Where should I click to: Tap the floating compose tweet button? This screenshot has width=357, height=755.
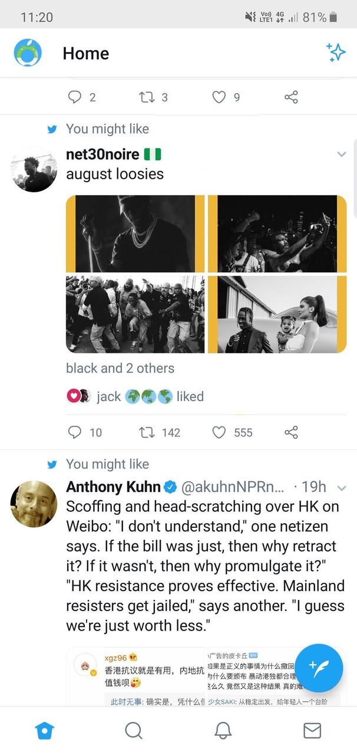319,668
